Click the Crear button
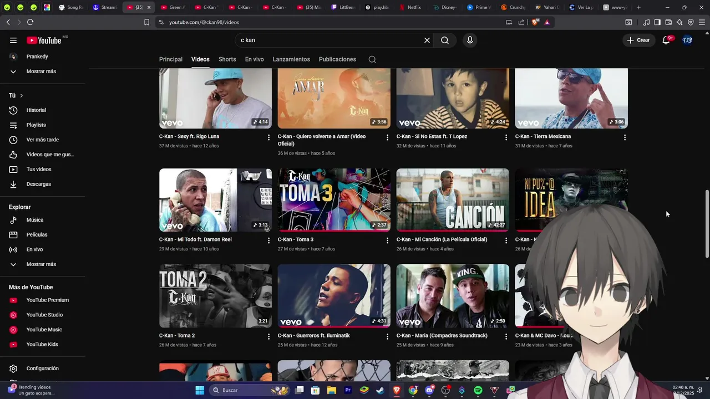Screen dimensions: 710x399 pos(638,40)
